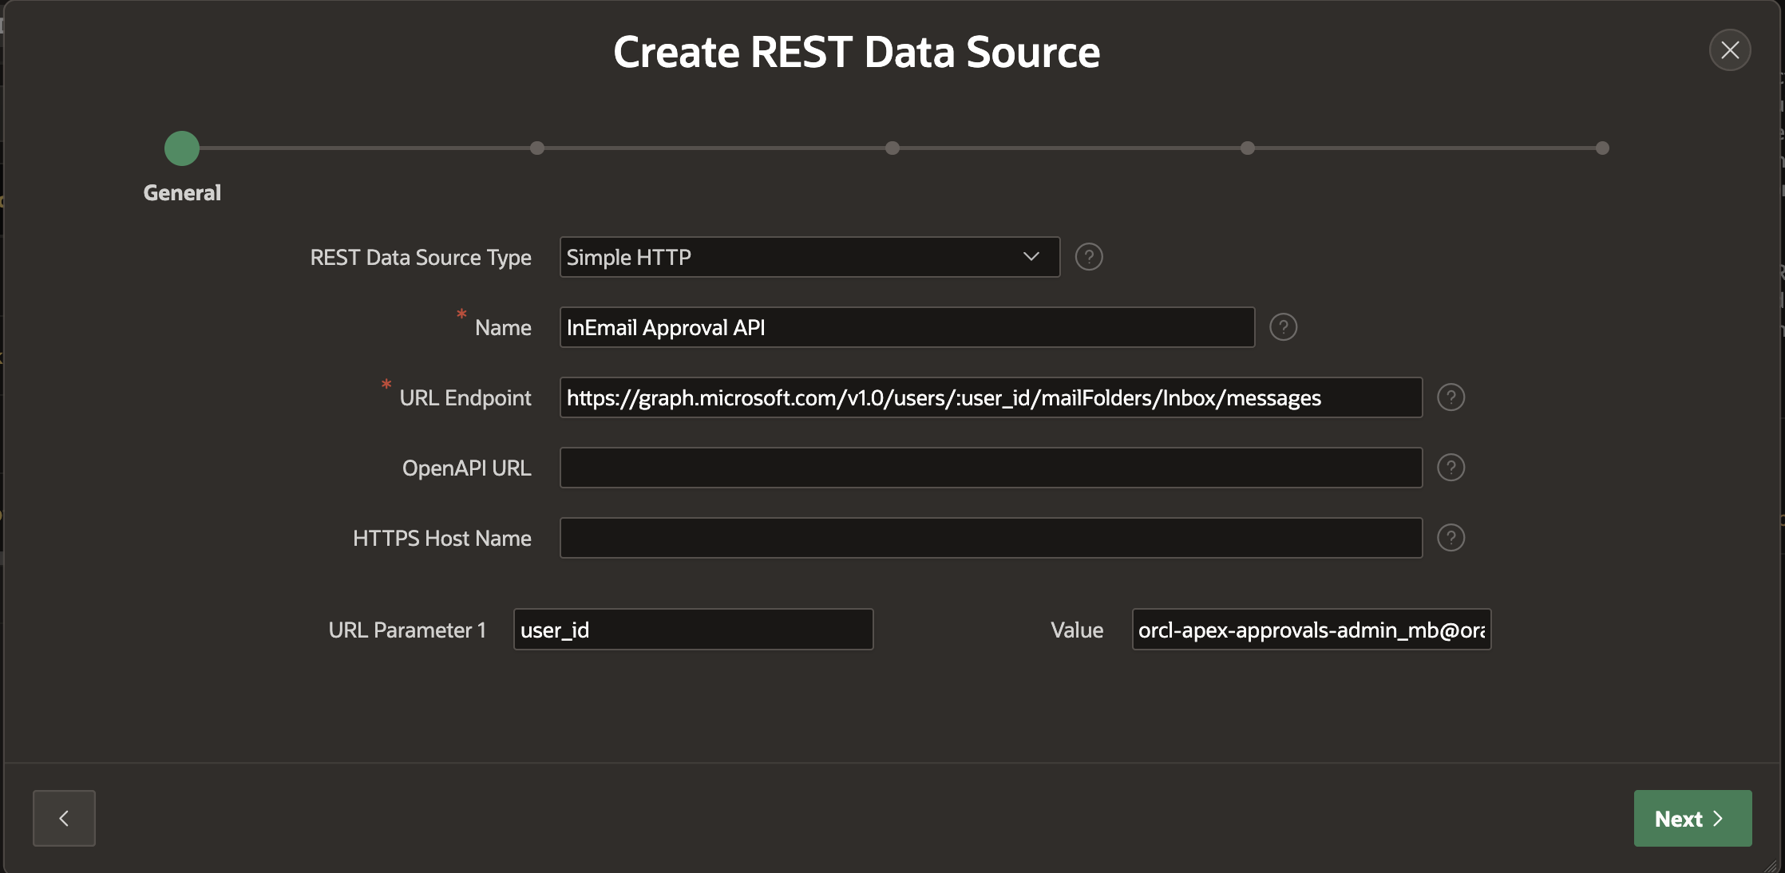Click the fourth wizard progress dot
Image resolution: width=1785 pixels, height=873 pixels.
(1248, 148)
